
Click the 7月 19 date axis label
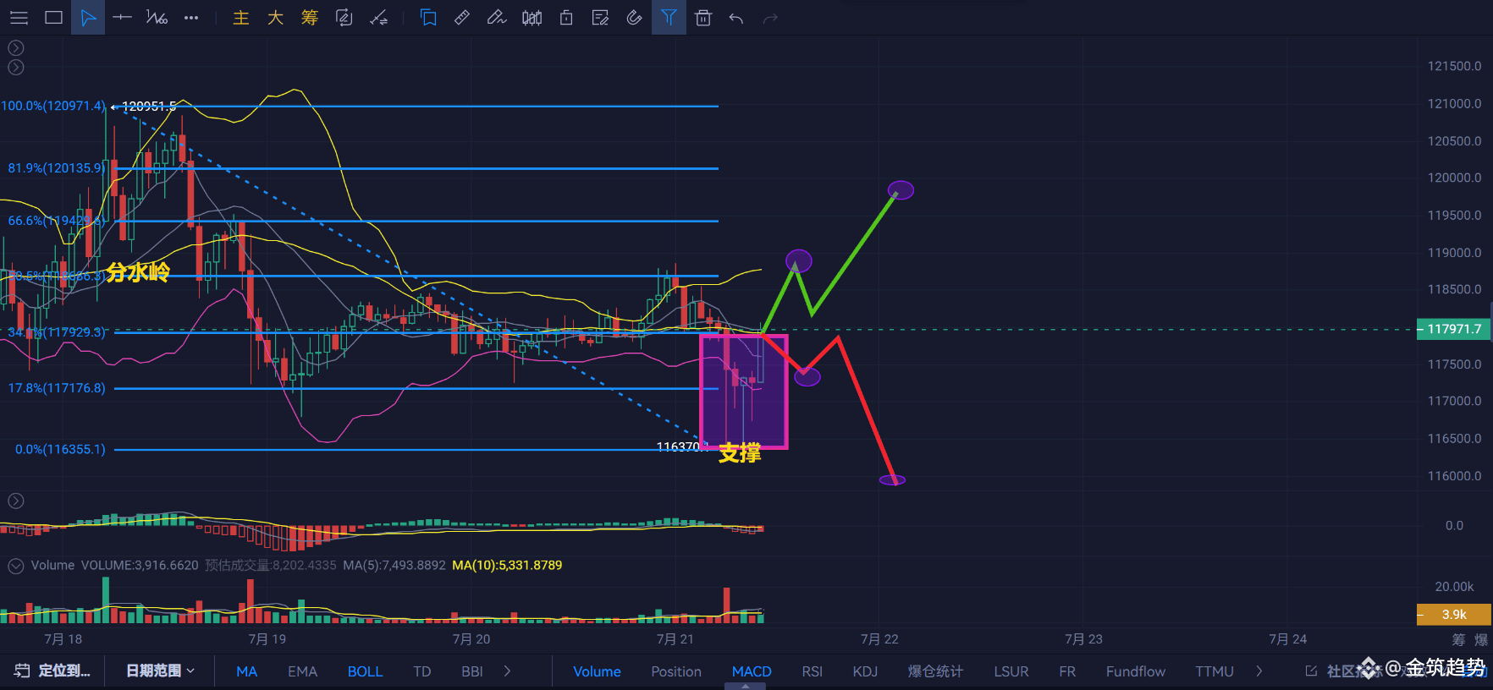tap(267, 639)
